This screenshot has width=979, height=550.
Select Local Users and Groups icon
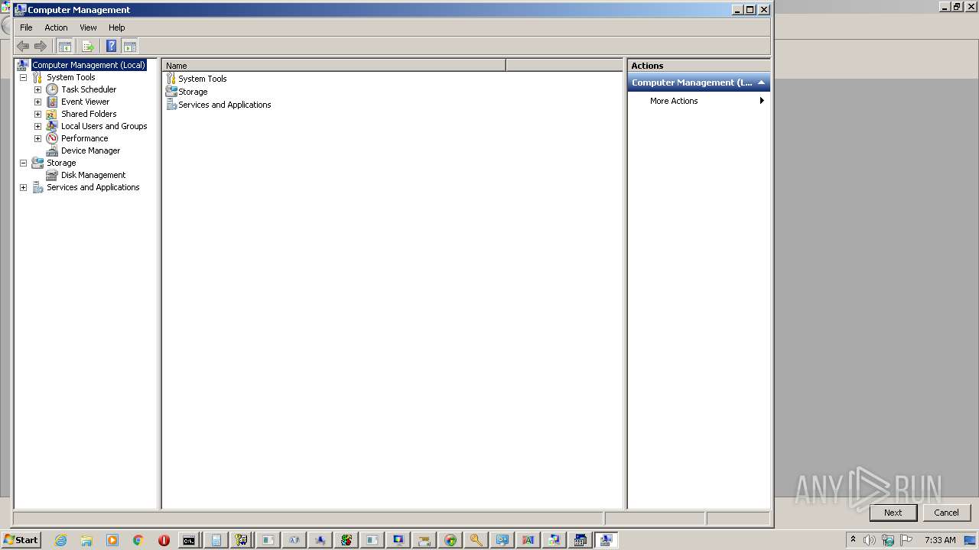[52, 126]
